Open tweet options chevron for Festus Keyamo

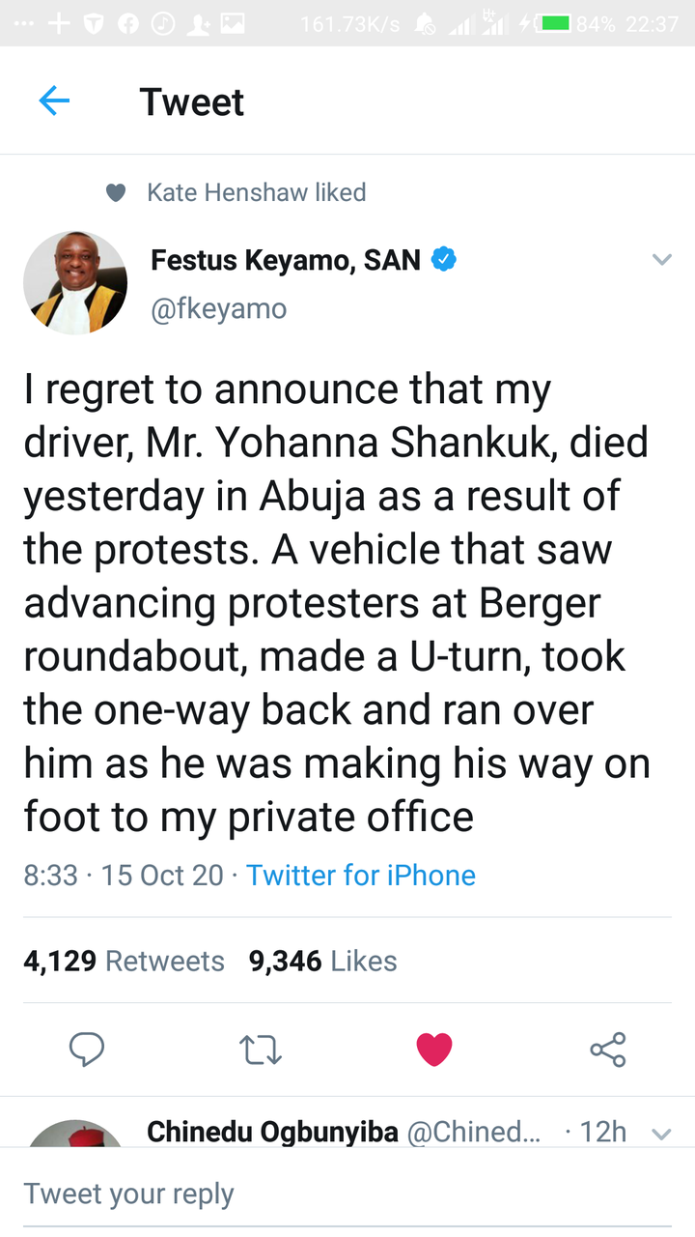(x=661, y=260)
